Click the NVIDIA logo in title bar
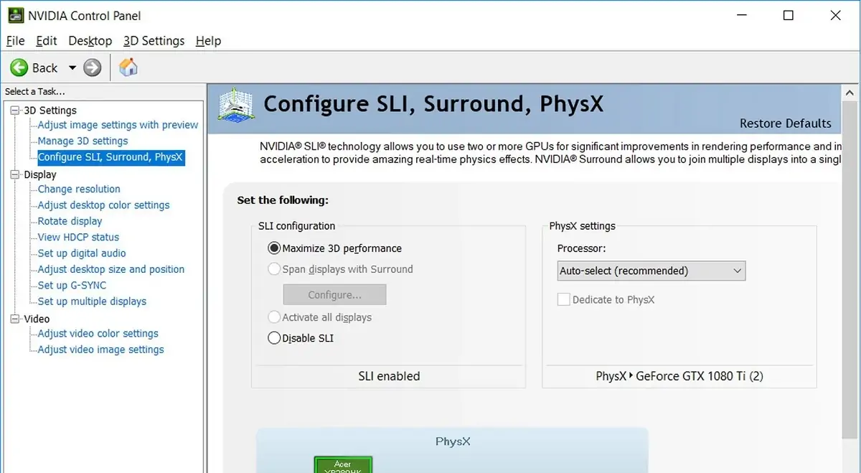The image size is (861, 473). tap(15, 15)
